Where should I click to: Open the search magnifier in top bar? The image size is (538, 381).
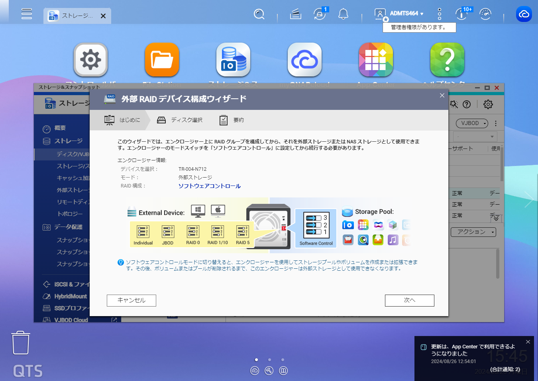[x=259, y=14]
